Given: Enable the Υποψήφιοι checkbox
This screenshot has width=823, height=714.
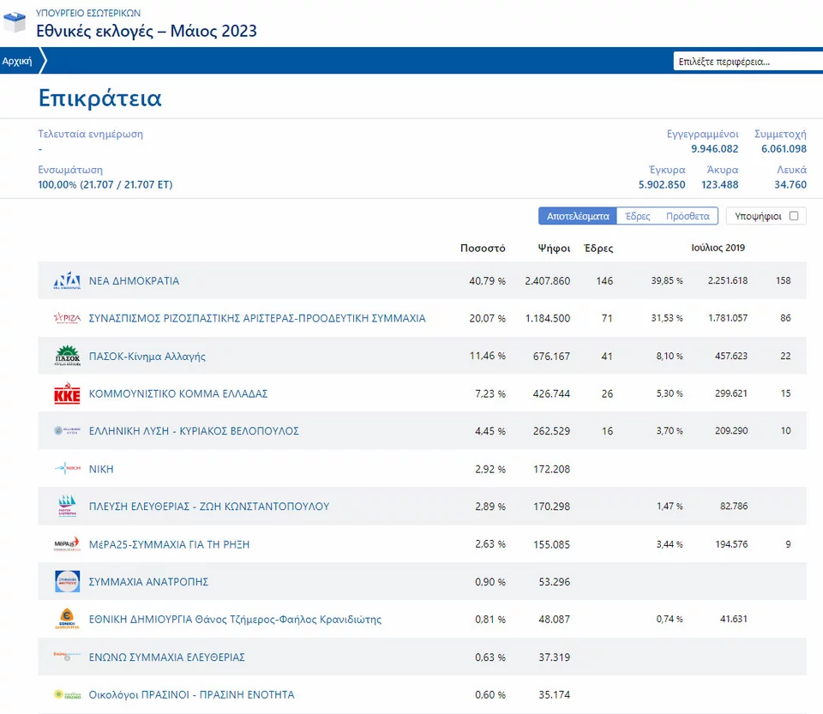Looking at the screenshot, I should click(x=793, y=216).
